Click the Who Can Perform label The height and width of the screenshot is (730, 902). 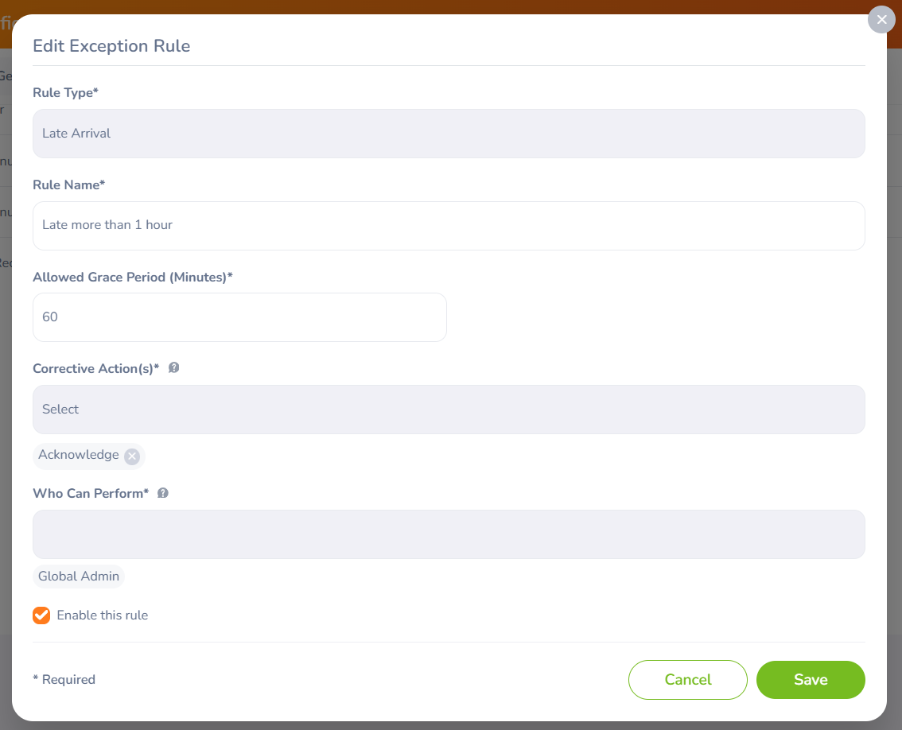point(91,494)
